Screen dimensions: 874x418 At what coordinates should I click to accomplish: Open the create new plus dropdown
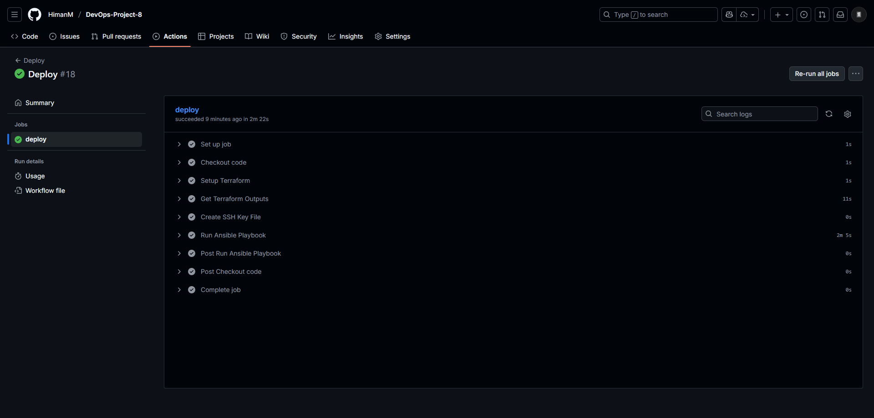click(781, 15)
